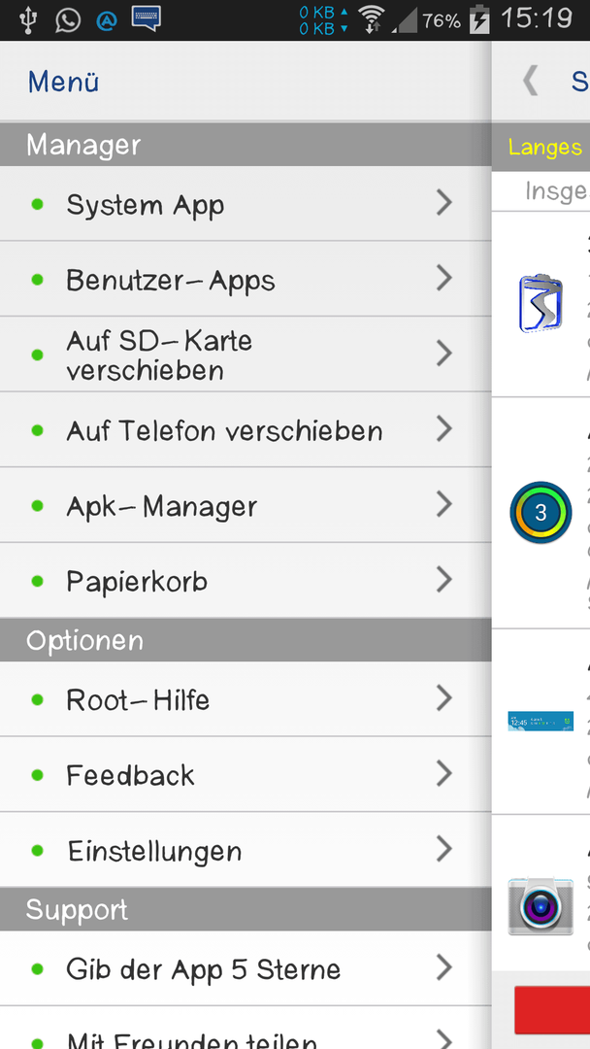Tap the blue battery app icon
Image resolution: width=590 pixels, height=1049 pixels.
click(x=541, y=304)
